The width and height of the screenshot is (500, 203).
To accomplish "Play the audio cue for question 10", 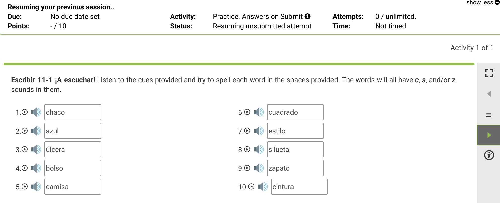I will [x=263, y=187].
